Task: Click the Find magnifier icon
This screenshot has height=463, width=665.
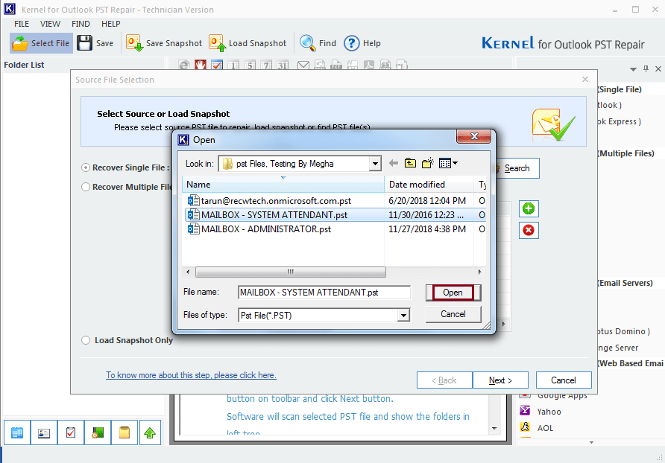Action: [x=307, y=43]
